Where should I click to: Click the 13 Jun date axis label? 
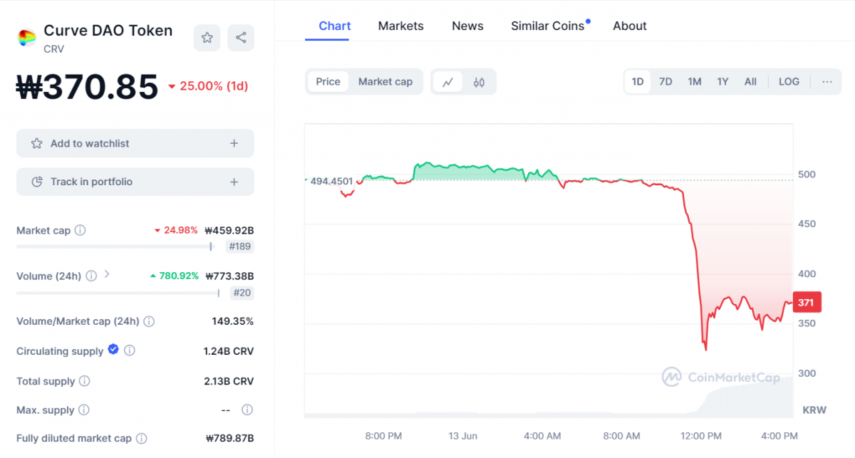coord(463,435)
